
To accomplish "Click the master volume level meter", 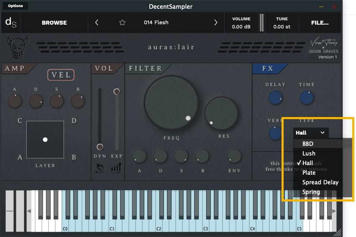I will point(261,23).
